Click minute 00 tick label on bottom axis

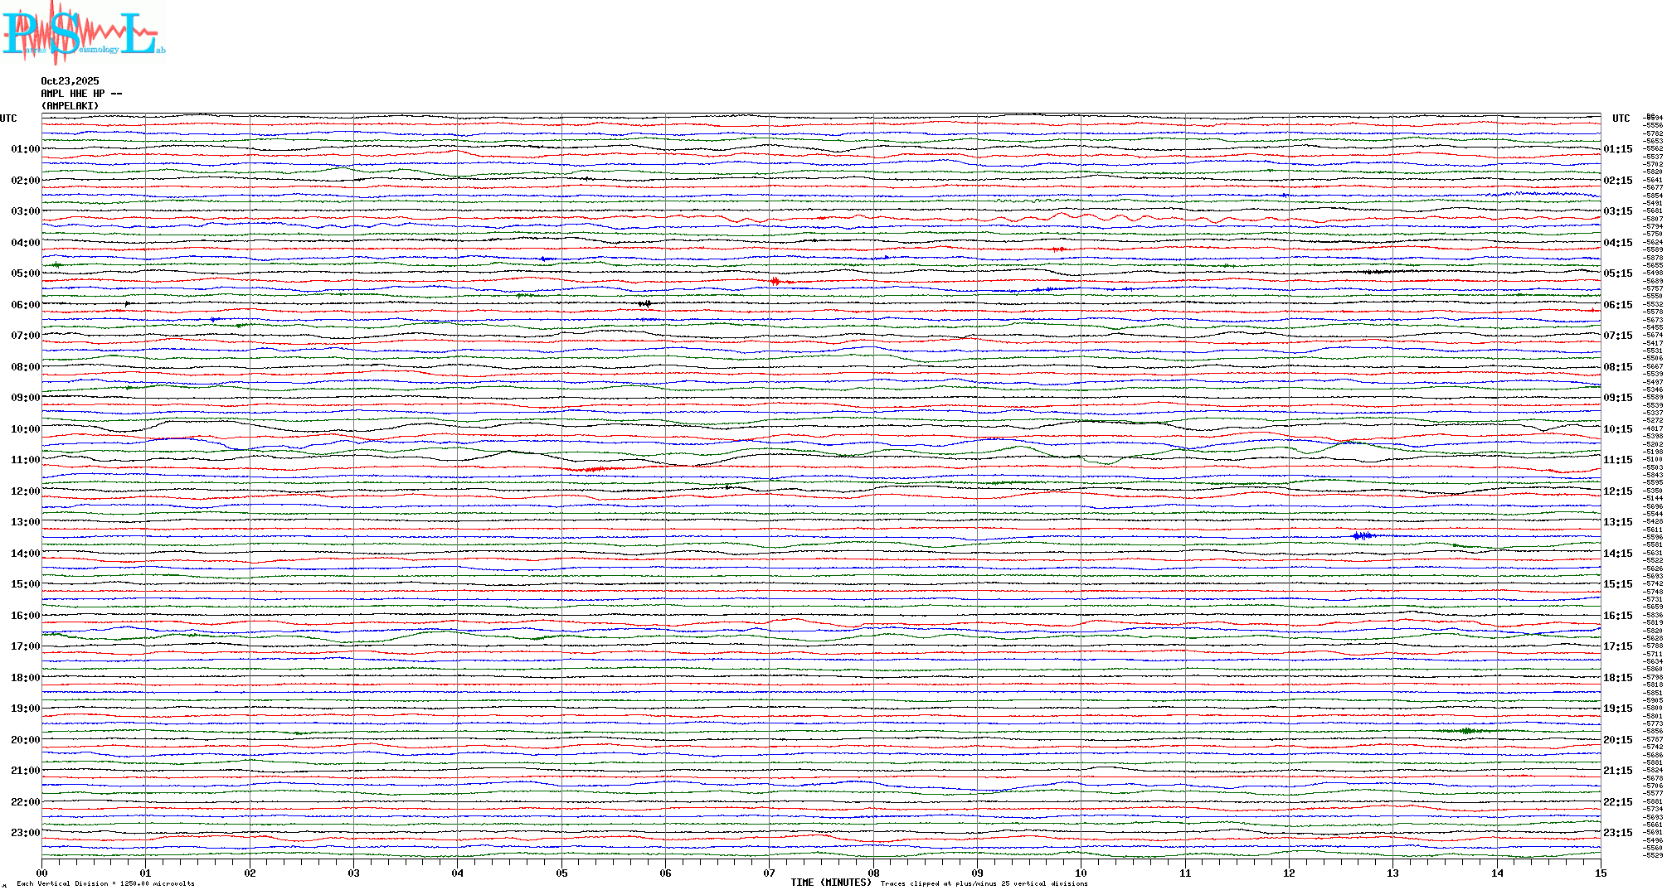click(41, 873)
